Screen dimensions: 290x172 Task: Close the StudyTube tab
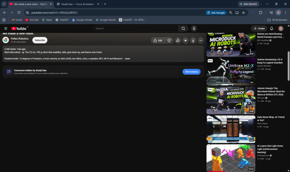click(x=98, y=4)
